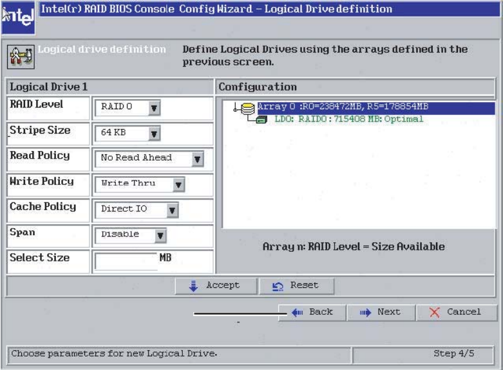Click the RAID Level label

coord(36,104)
